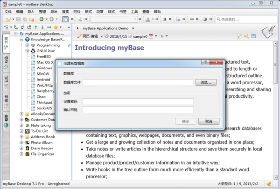Screen dimensions: 280x189
Task: Click the purple tag label icon
Action: 161,36
